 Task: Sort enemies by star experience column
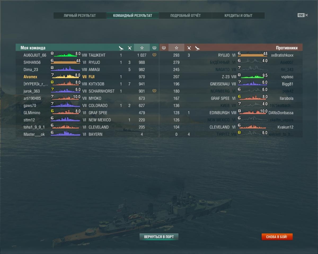(176, 48)
